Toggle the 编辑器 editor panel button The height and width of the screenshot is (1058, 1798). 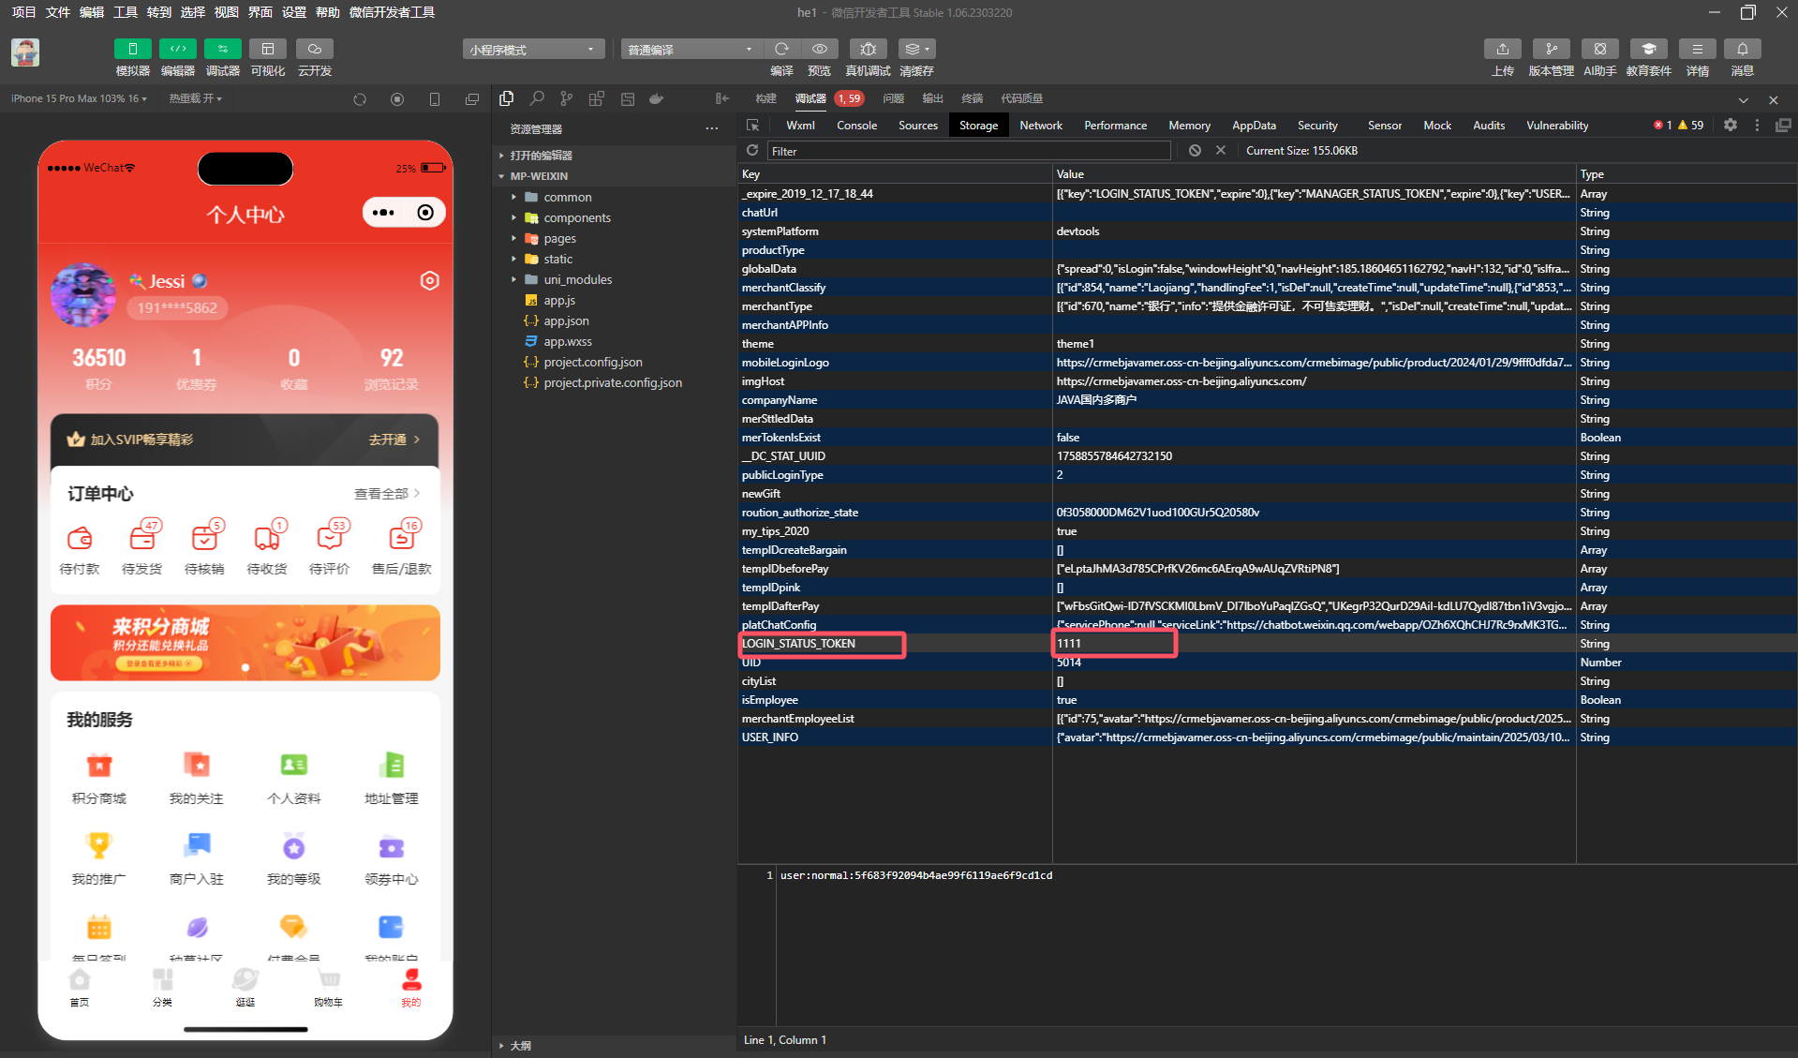coord(177,49)
